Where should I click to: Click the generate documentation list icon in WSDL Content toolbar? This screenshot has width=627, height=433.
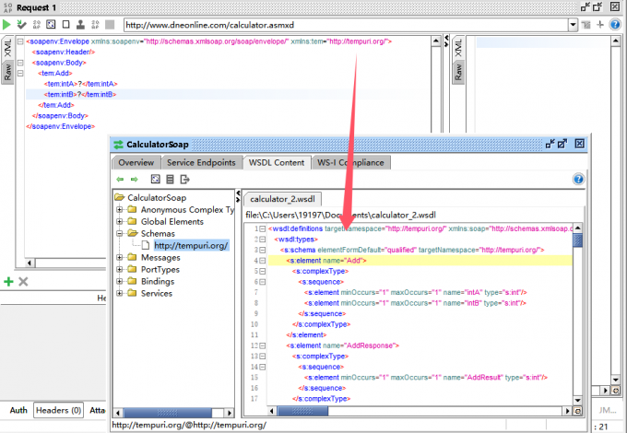(x=170, y=180)
